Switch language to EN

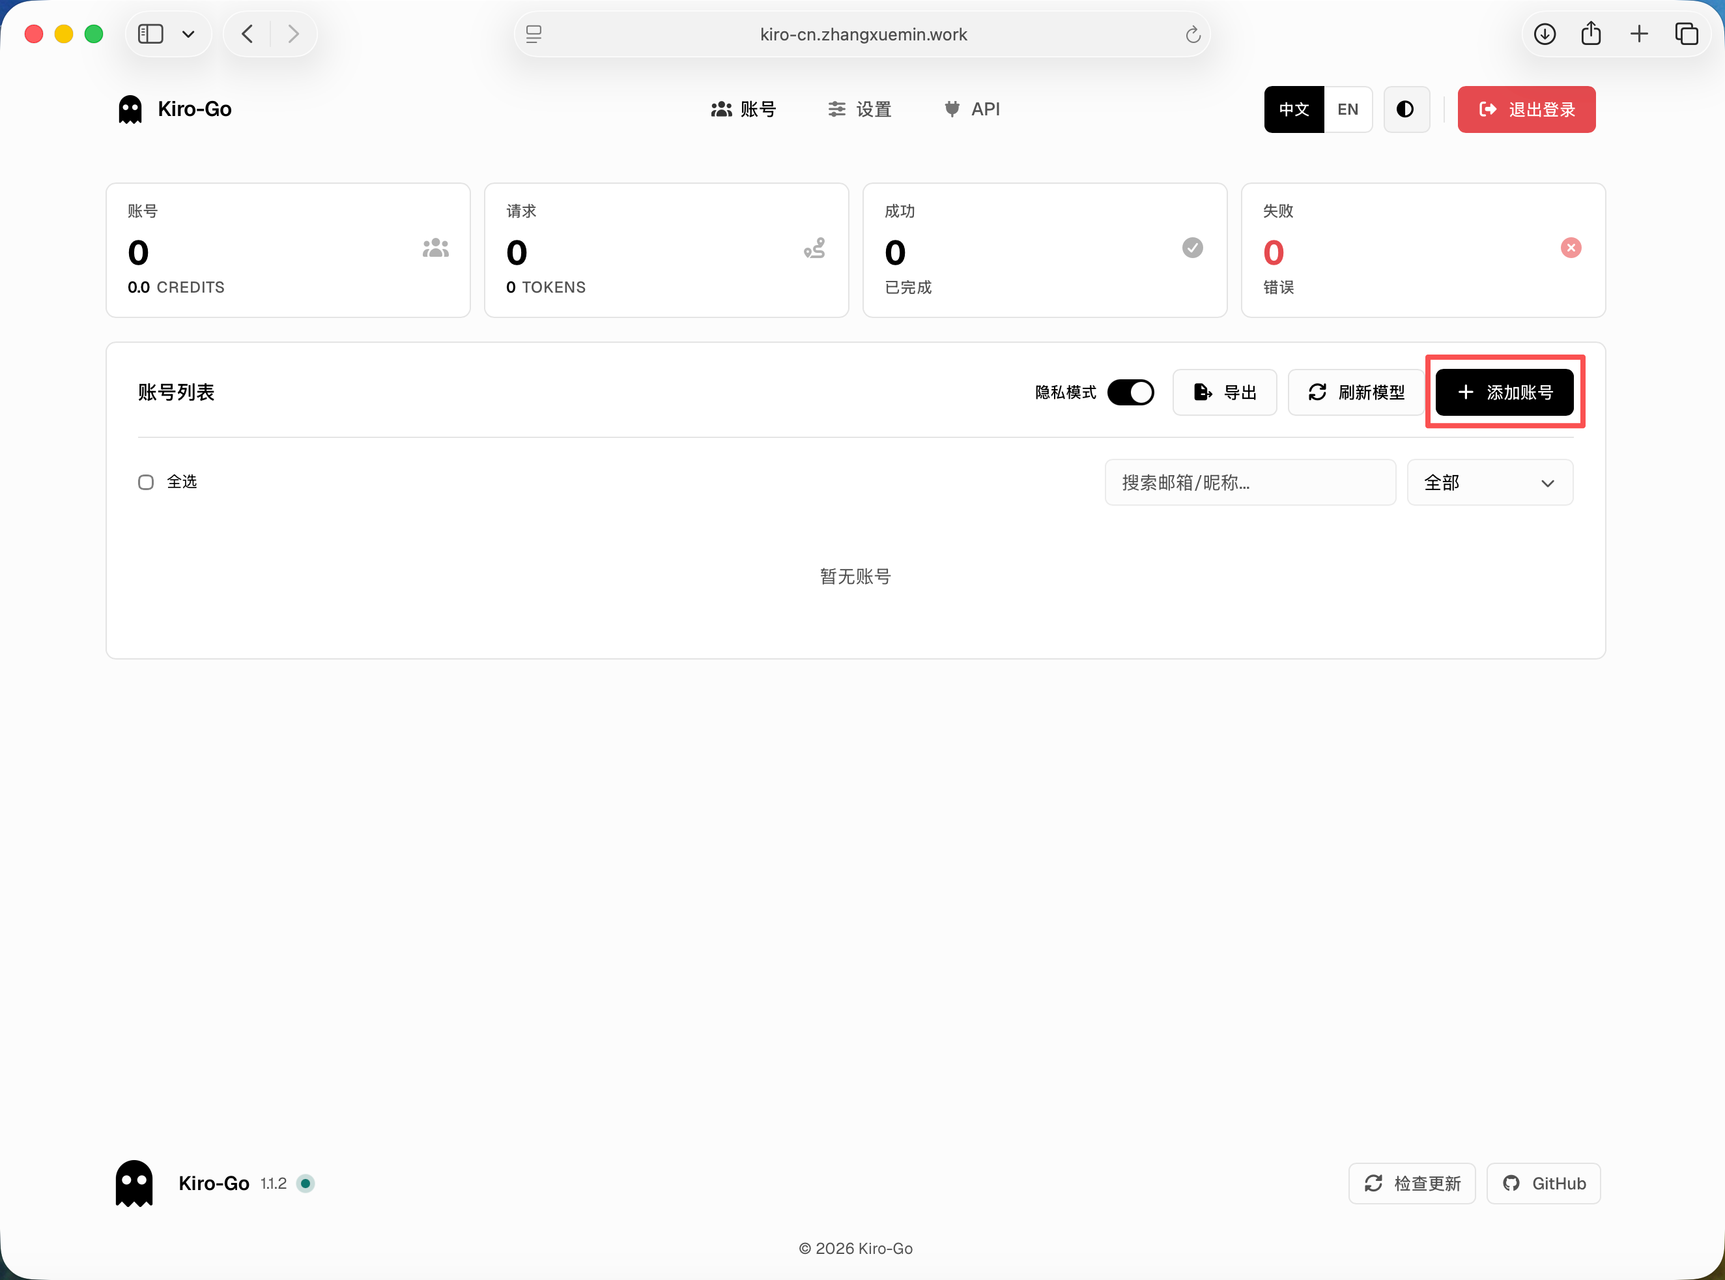point(1348,109)
